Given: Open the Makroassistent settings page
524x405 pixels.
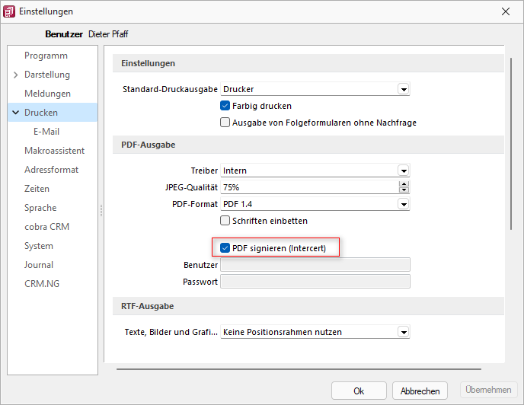Looking at the screenshot, I should pos(55,151).
